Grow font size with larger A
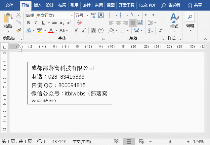The height and width of the screenshot is (145, 210). point(76,30)
